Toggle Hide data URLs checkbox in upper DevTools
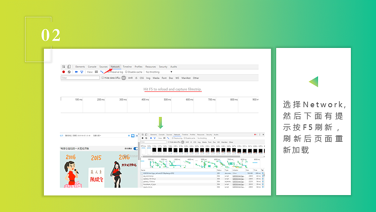376x212 pixels. [x=103, y=78]
